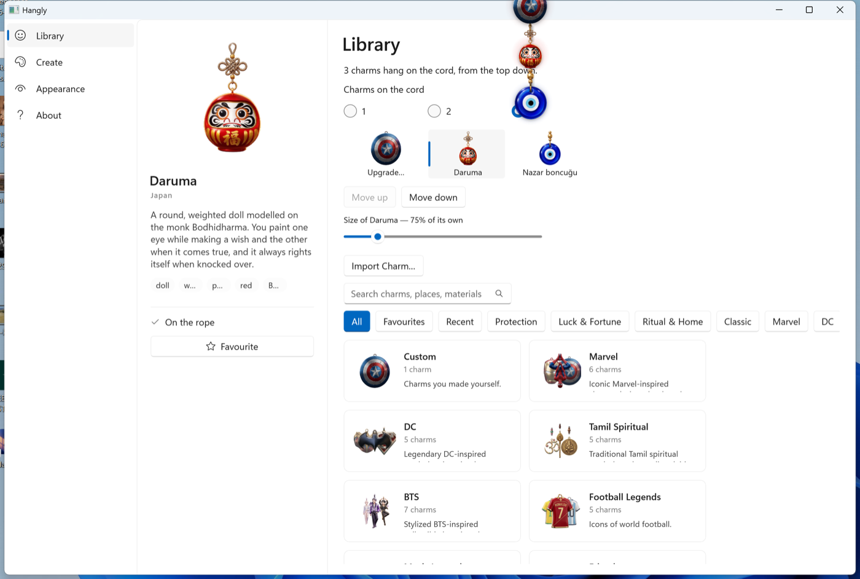860x579 pixels.
Task: Click the Appearance menu label
Action: point(60,89)
